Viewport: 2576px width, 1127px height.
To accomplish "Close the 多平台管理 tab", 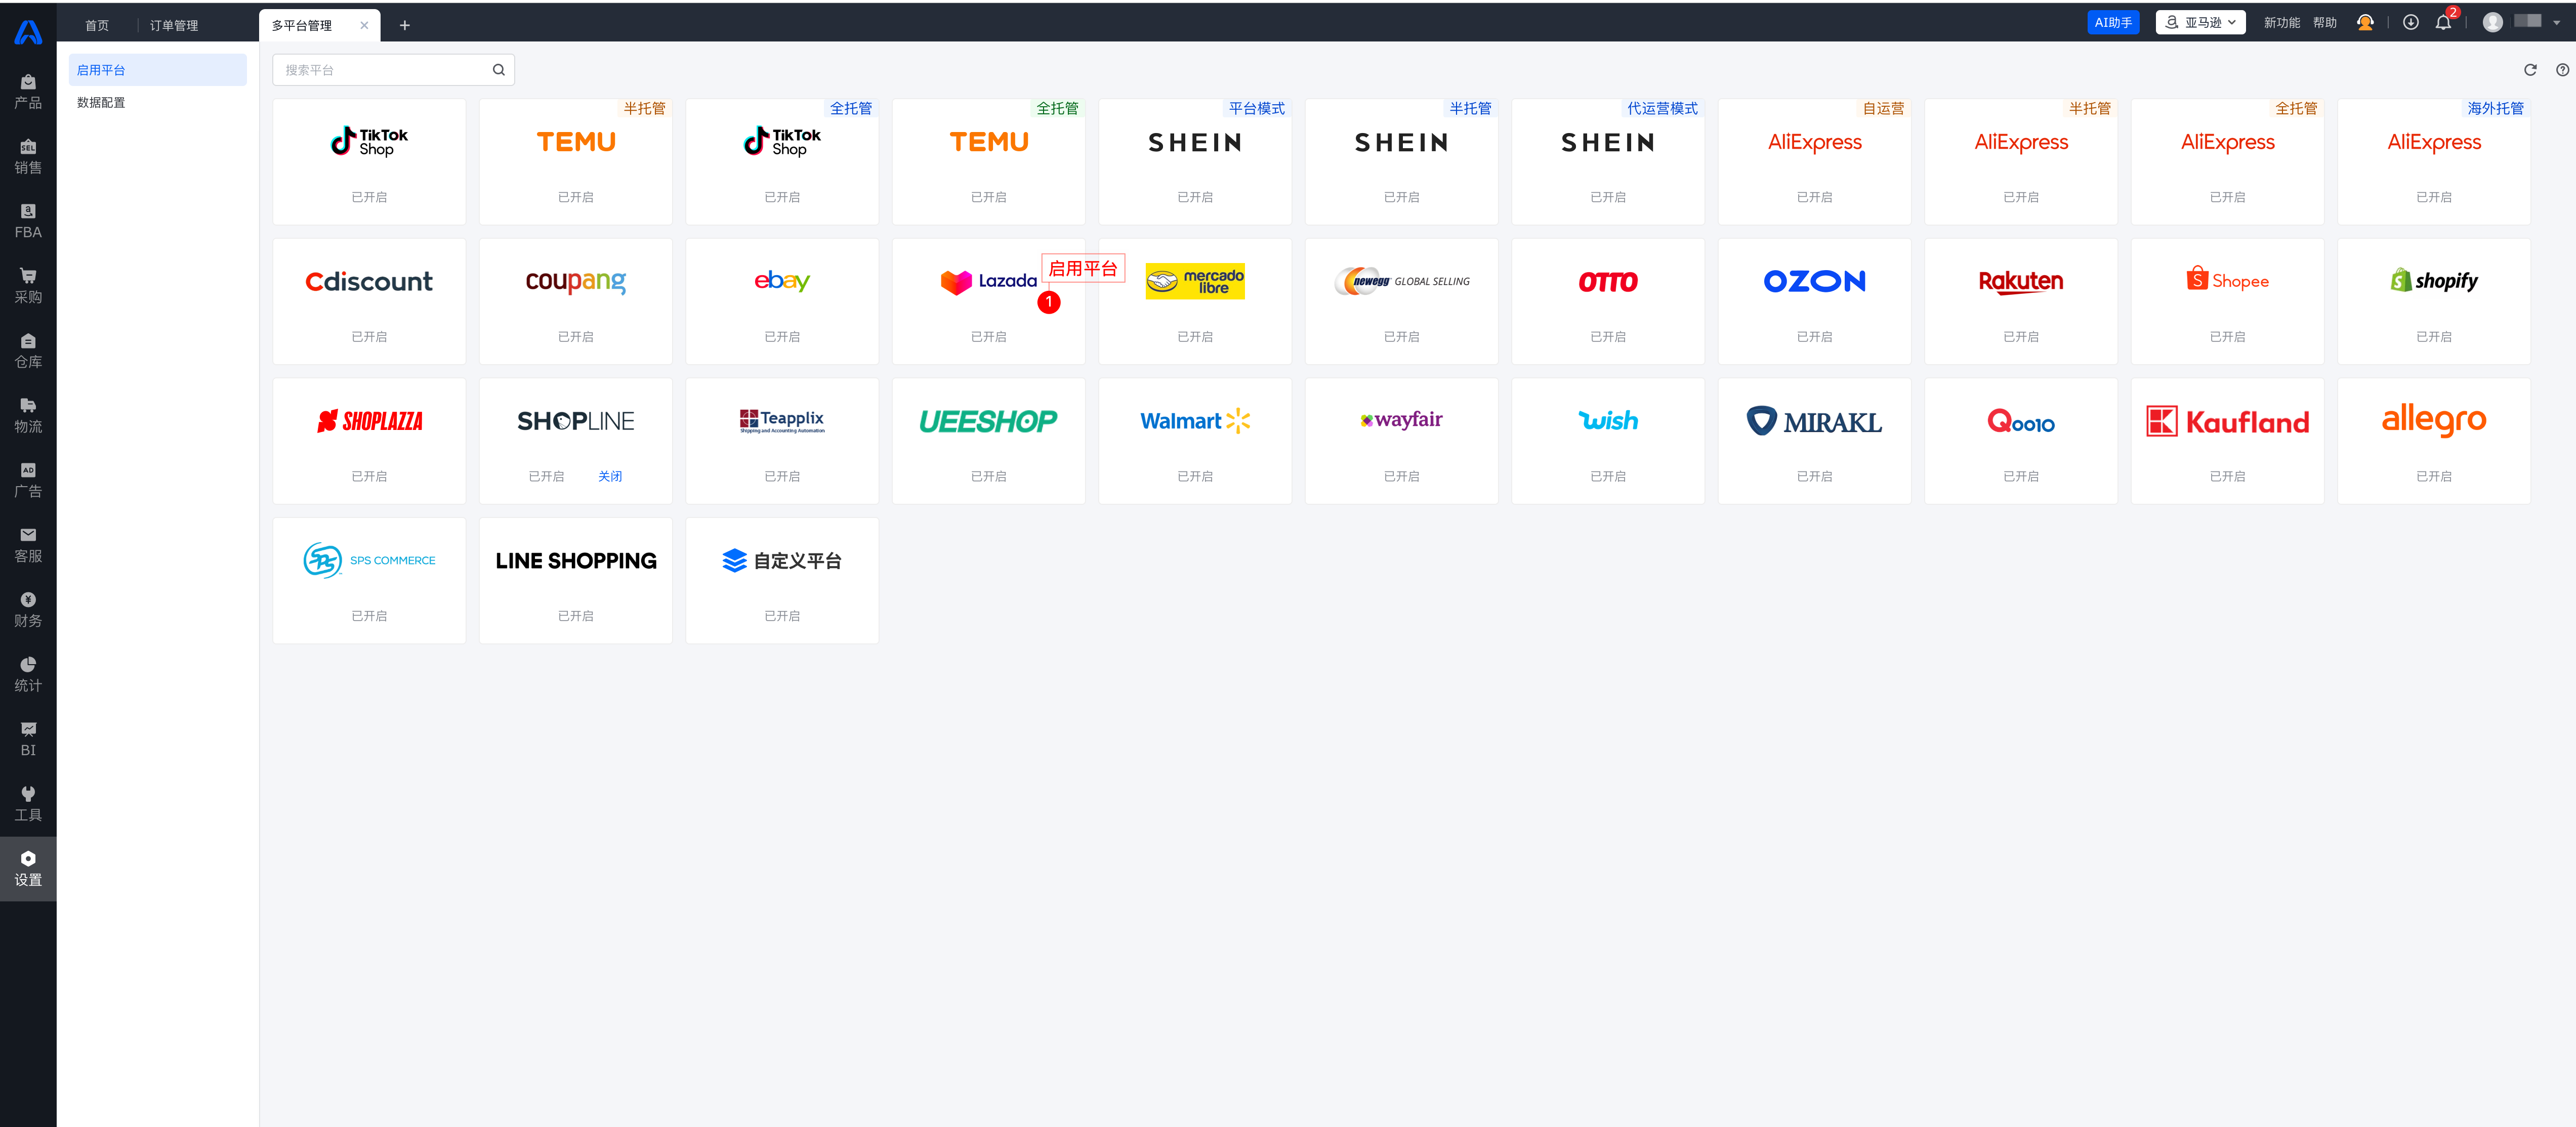I will [x=364, y=25].
